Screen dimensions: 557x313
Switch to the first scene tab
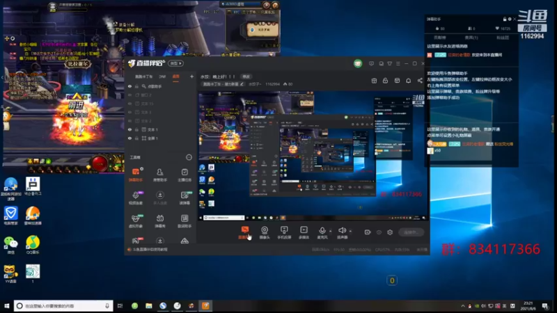[143, 77]
